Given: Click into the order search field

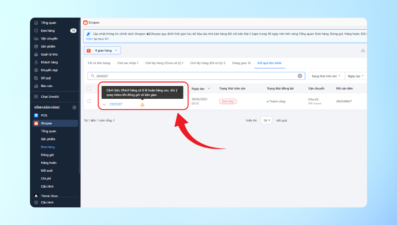Looking at the screenshot, I should click(196, 76).
